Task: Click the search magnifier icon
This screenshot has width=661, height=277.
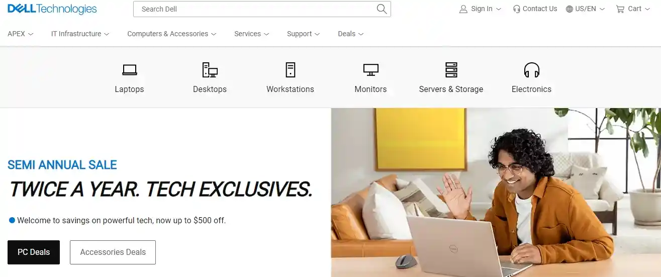Action: (382, 9)
